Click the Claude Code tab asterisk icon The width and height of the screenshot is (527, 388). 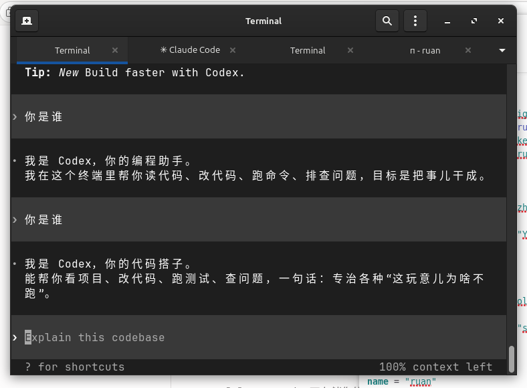[163, 50]
